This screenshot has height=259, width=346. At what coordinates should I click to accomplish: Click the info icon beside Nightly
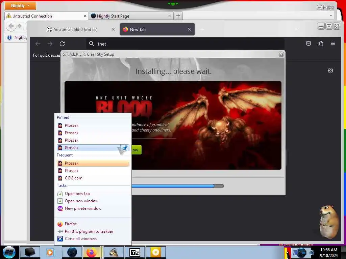9,38
